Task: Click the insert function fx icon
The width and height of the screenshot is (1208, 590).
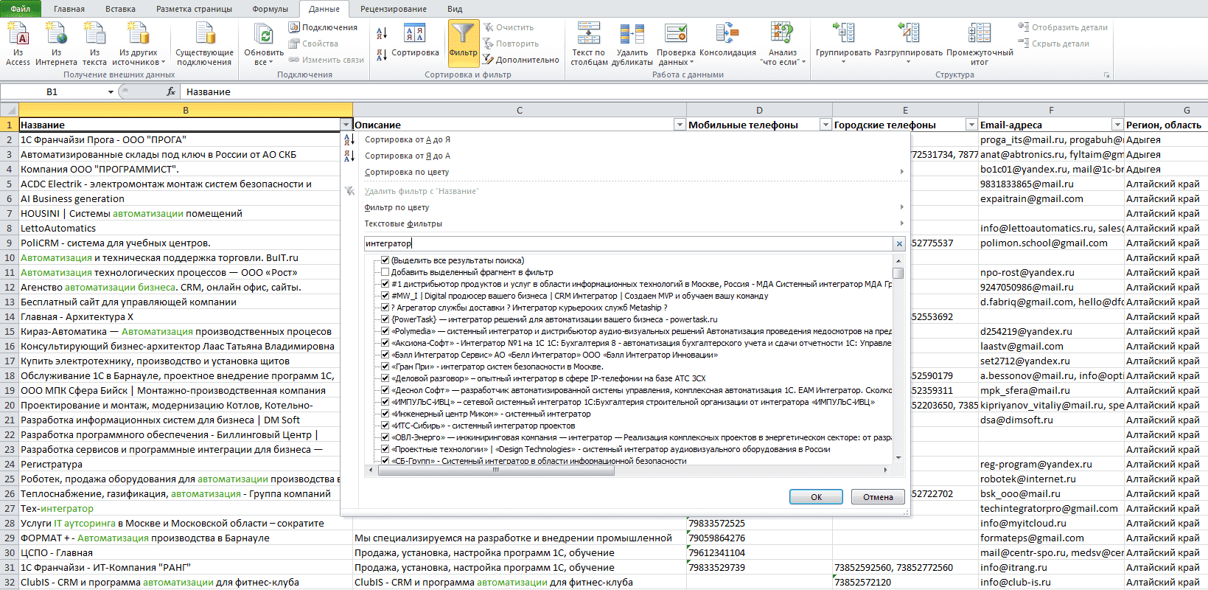Action: [171, 91]
